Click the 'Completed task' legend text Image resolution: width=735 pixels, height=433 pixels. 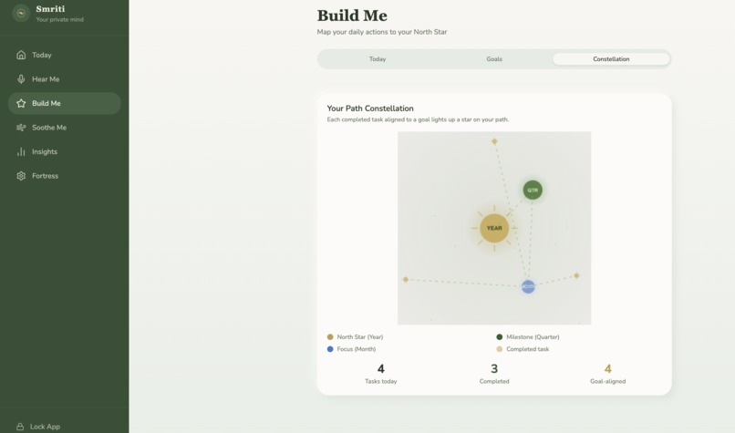coord(527,349)
